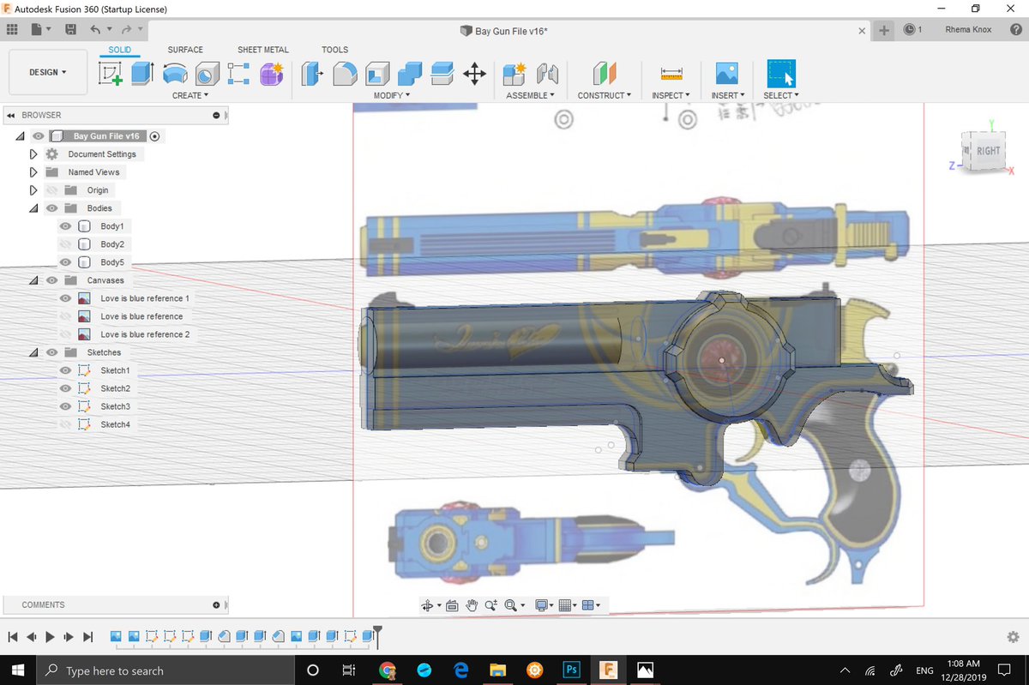Toggle visibility of Sketch3
Screen dimensions: 1029x685
pos(65,406)
